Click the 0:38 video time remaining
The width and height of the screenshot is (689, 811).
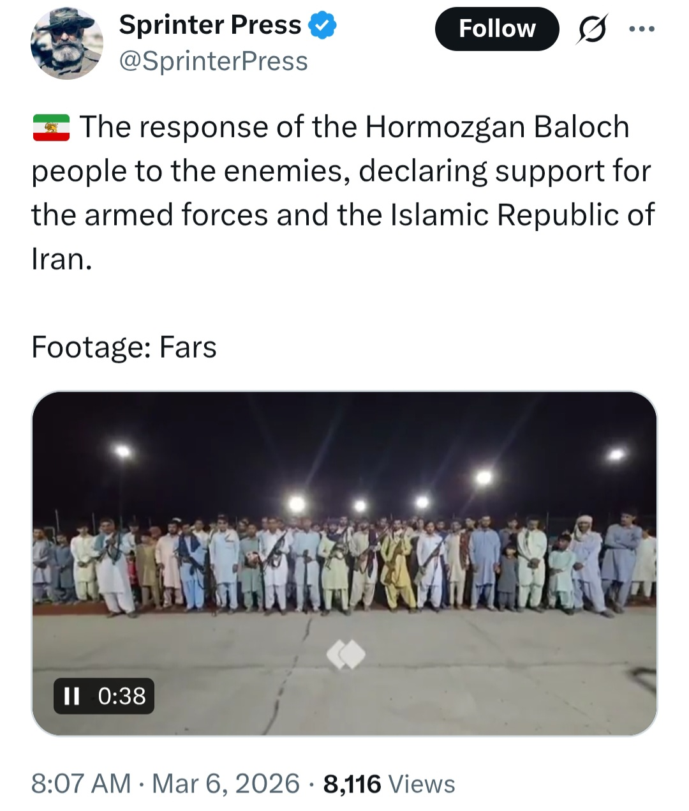pos(122,695)
